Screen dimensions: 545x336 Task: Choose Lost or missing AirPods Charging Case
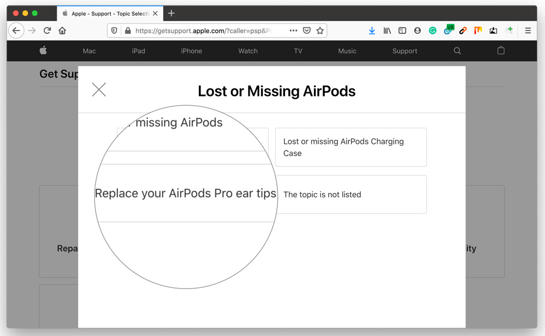coord(350,147)
